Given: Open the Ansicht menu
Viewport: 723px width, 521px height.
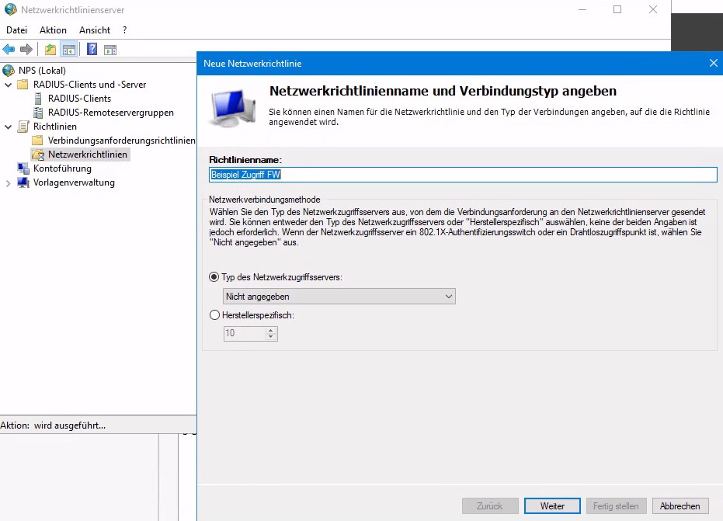Looking at the screenshot, I should [x=95, y=30].
